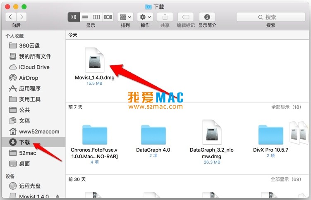Image resolution: width=311 pixels, height=200 pixels.
Task: Click the edit tags button
Action: 186,17
